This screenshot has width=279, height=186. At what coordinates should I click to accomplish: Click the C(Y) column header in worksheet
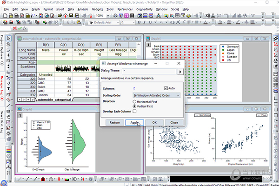point(64,45)
